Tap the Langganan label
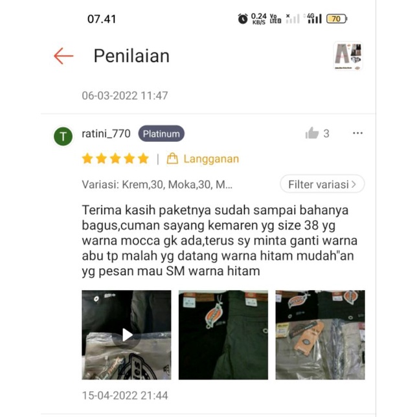 pos(211,159)
